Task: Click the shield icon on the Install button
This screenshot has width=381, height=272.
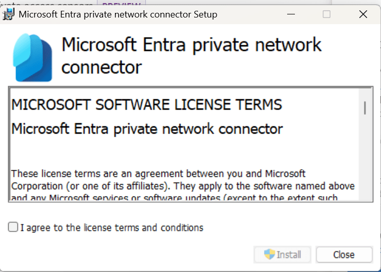Action: click(270, 255)
